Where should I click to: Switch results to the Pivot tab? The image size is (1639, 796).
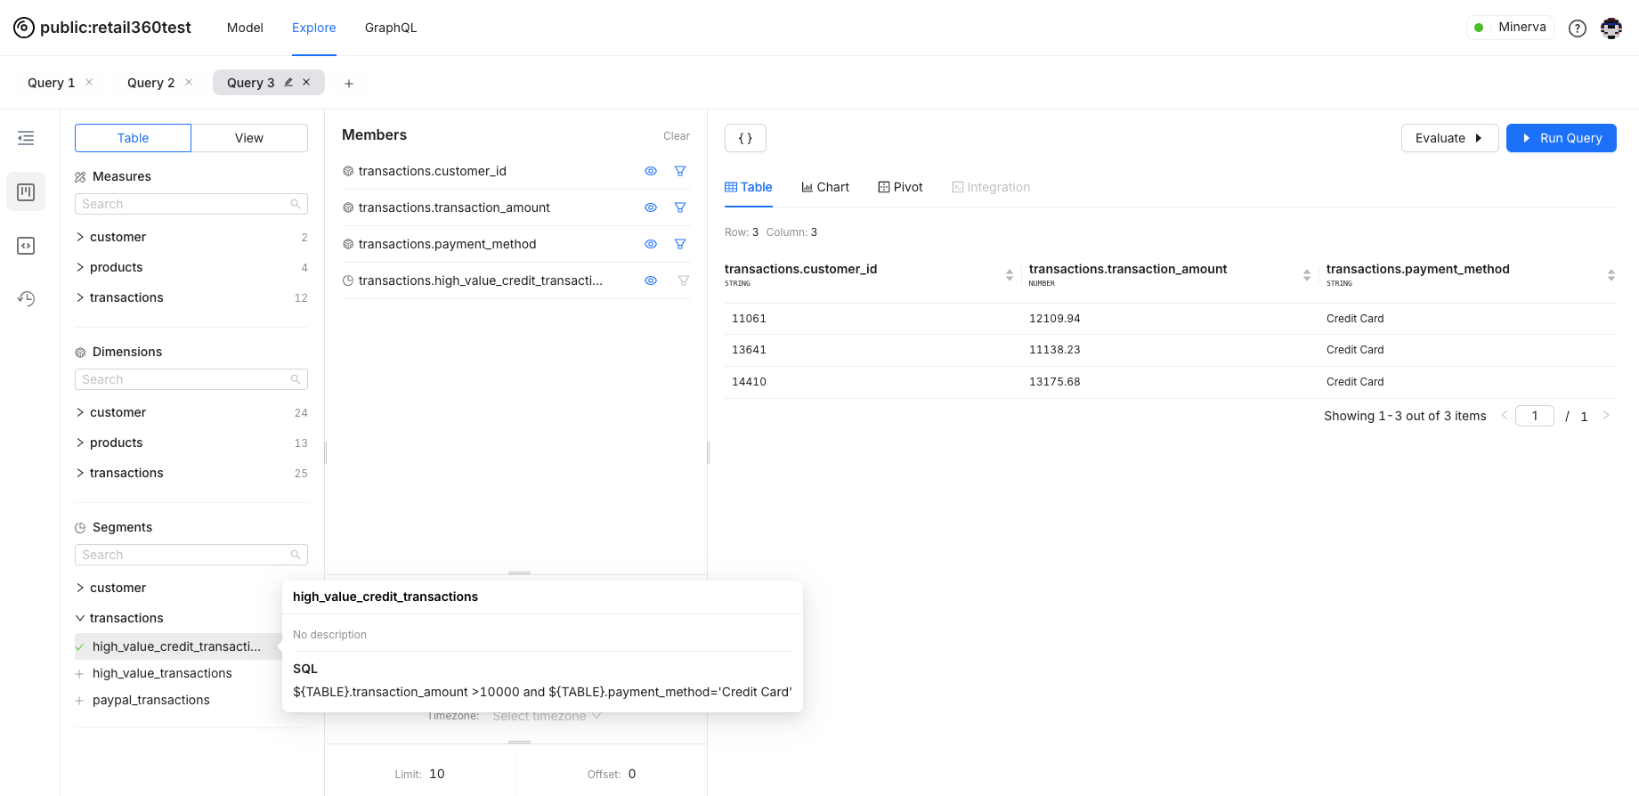click(x=900, y=187)
